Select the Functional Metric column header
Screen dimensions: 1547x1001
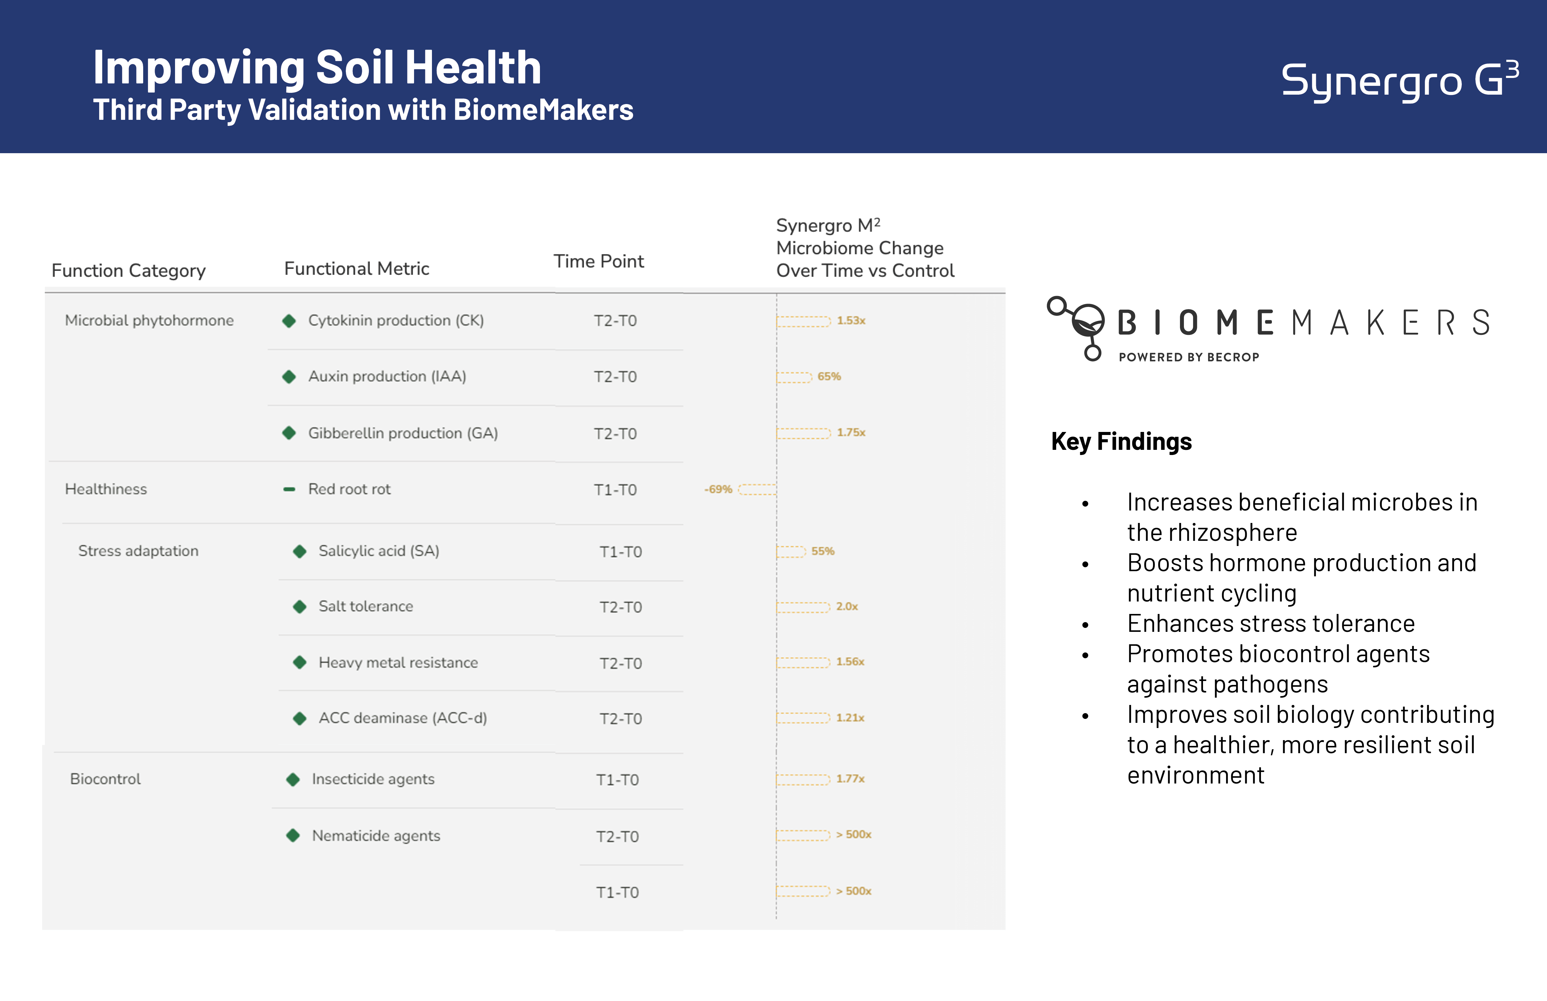coord(357,268)
